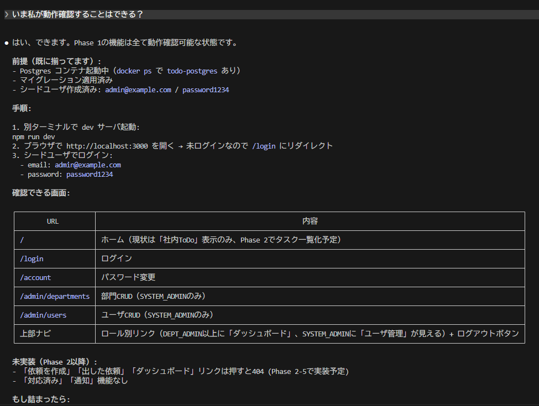This screenshot has height=406, width=539.
Task: Click the パスワード変更 description cell
Action: pos(310,277)
